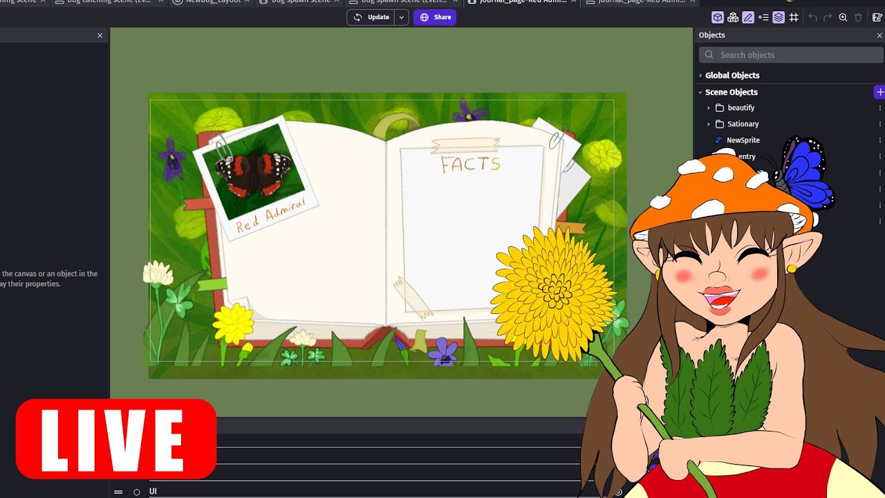Collapse the Scene Objects section
885x498 pixels.
(x=700, y=92)
